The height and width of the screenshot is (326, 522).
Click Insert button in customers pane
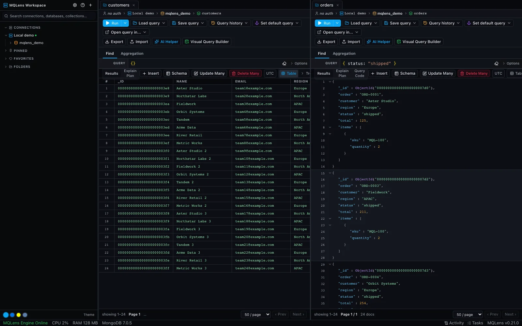(x=151, y=73)
